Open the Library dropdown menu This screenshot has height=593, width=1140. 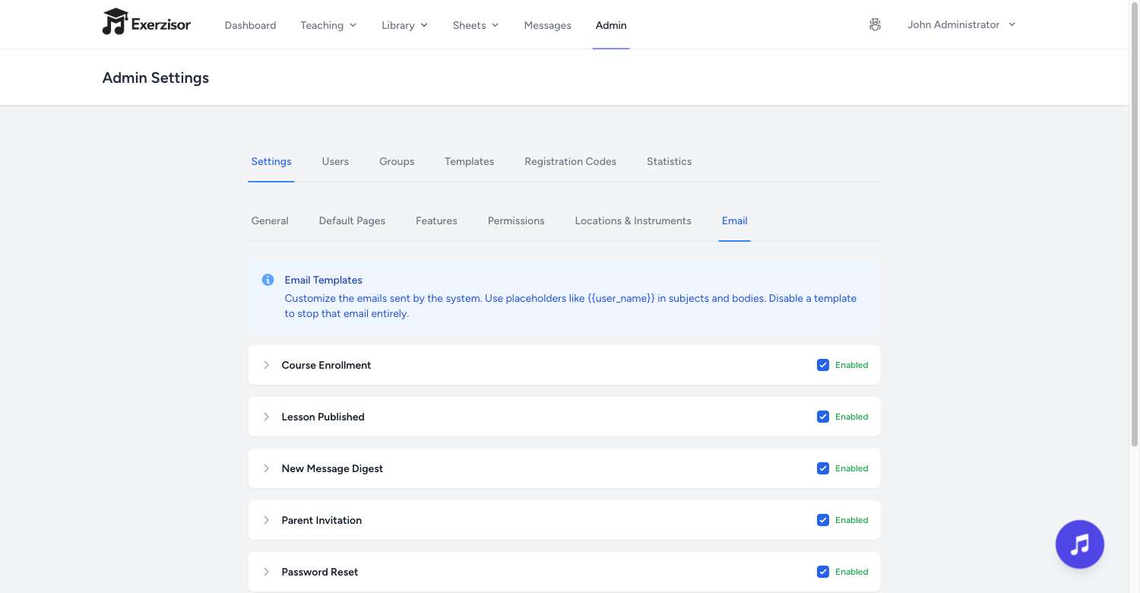[x=404, y=25]
